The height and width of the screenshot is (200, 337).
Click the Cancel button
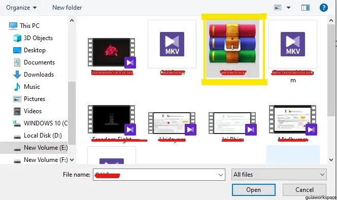click(x=305, y=190)
